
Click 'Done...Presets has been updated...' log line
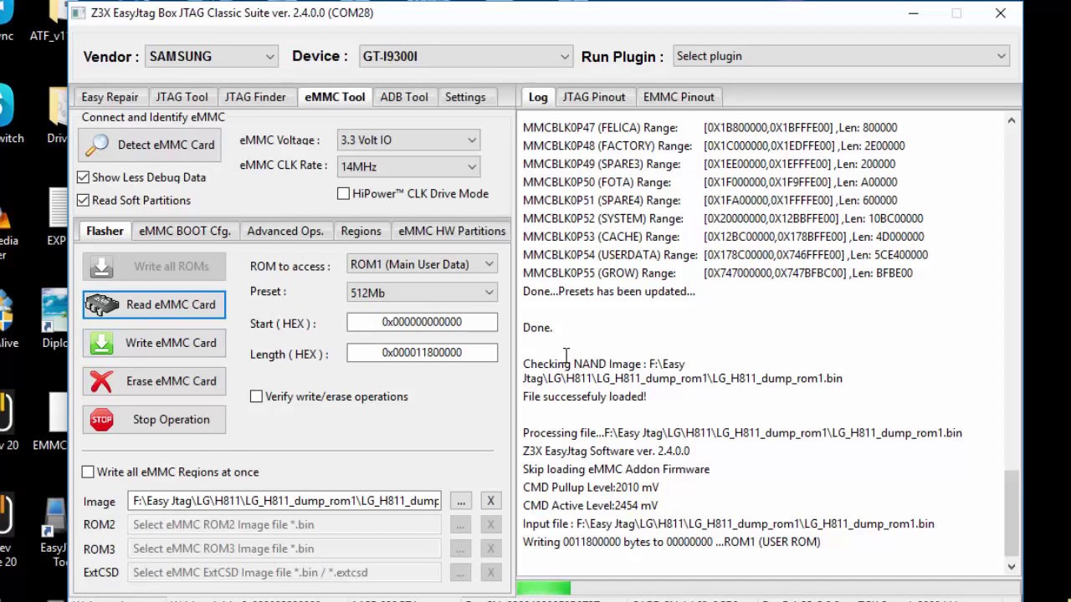tap(609, 292)
